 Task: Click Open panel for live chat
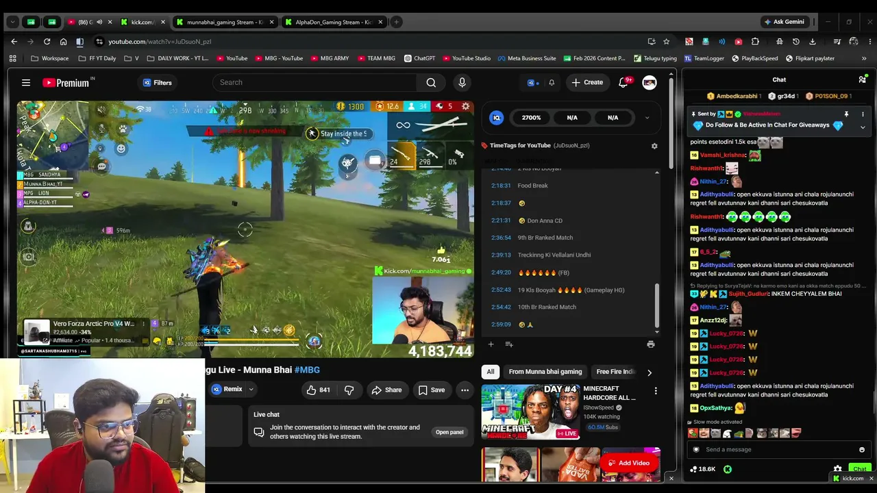[449, 432]
